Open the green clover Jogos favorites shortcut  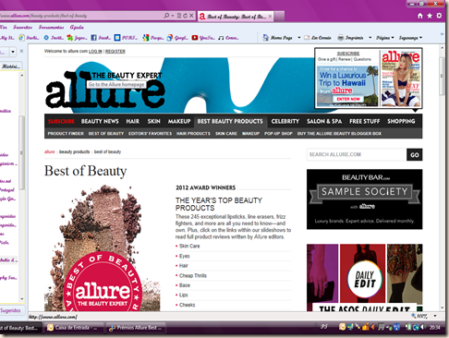point(77,38)
